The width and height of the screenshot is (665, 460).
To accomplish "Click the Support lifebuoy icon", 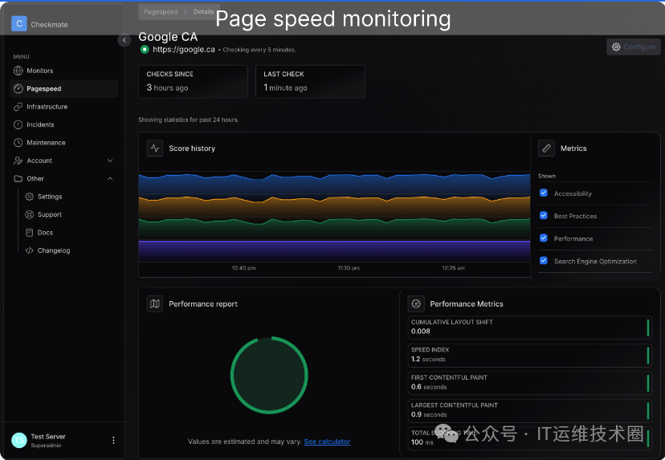I will click(x=29, y=214).
